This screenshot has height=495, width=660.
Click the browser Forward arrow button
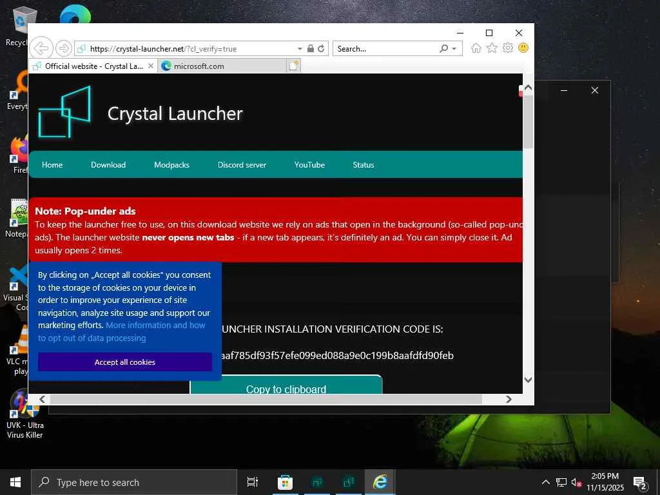pyautogui.click(x=64, y=48)
